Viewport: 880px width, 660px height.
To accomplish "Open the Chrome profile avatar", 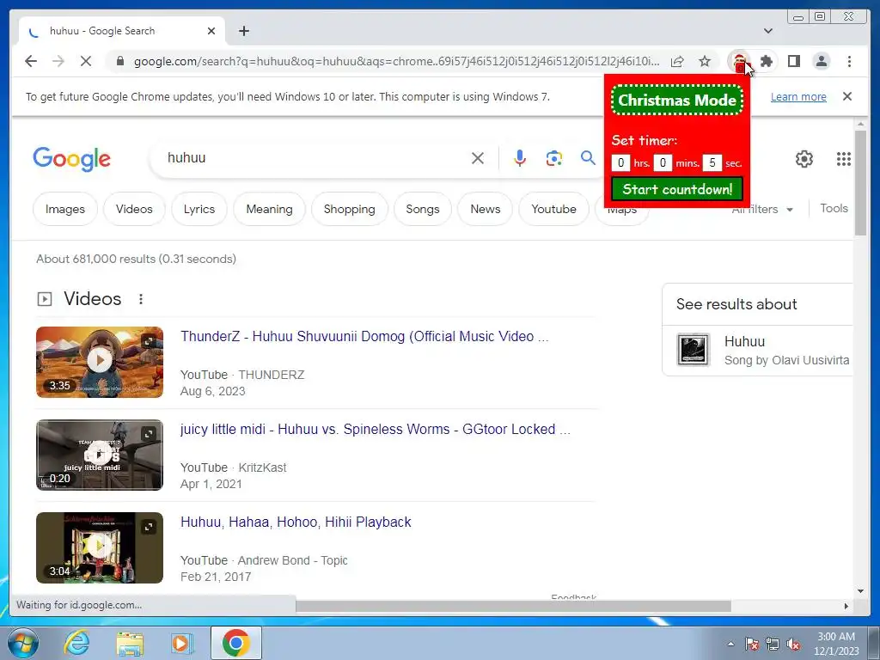I will (x=821, y=61).
